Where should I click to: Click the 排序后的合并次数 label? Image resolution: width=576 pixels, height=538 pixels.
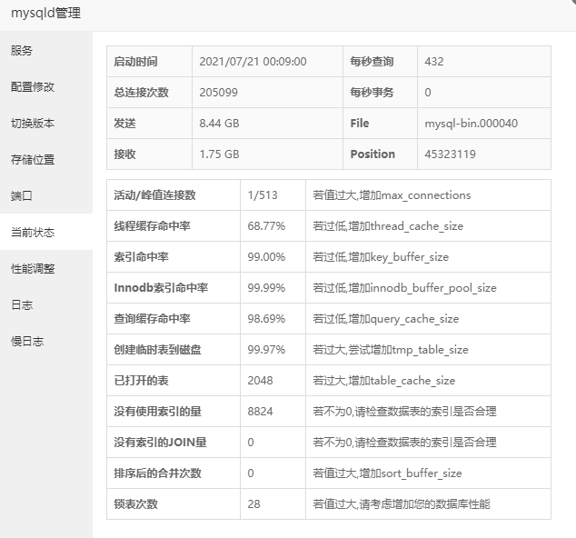[x=157, y=473]
